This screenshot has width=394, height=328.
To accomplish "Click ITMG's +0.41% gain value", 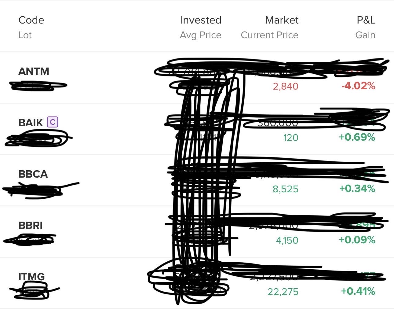I will point(358,291).
